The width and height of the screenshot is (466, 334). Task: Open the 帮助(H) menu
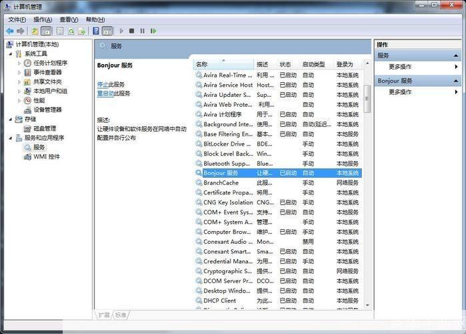pyautogui.click(x=95, y=19)
